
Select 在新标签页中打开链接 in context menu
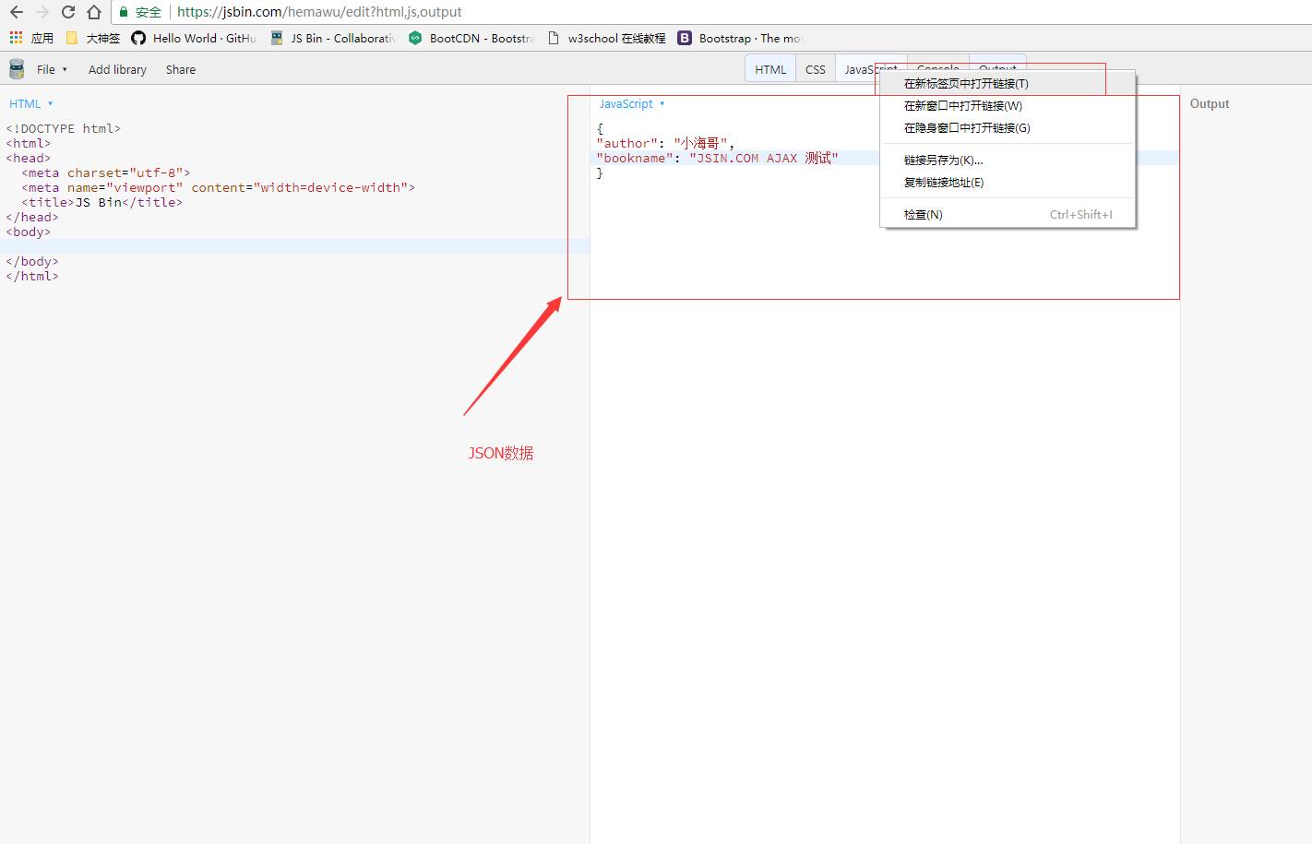(1008, 83)
